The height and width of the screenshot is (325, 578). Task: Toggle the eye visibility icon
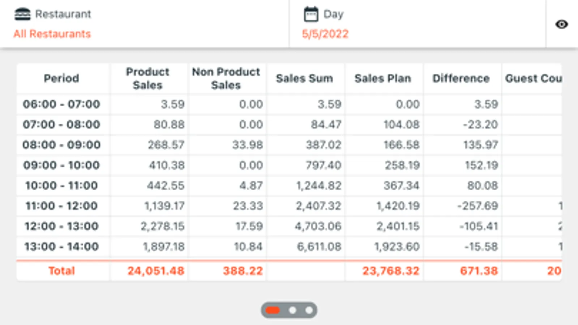point(561,24)
